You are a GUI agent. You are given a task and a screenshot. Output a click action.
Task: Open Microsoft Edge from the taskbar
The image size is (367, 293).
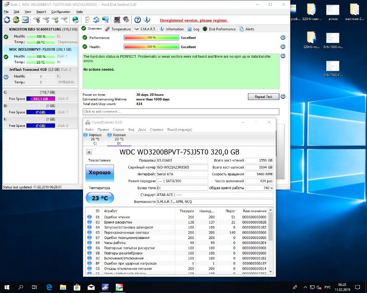click(49, 287)
